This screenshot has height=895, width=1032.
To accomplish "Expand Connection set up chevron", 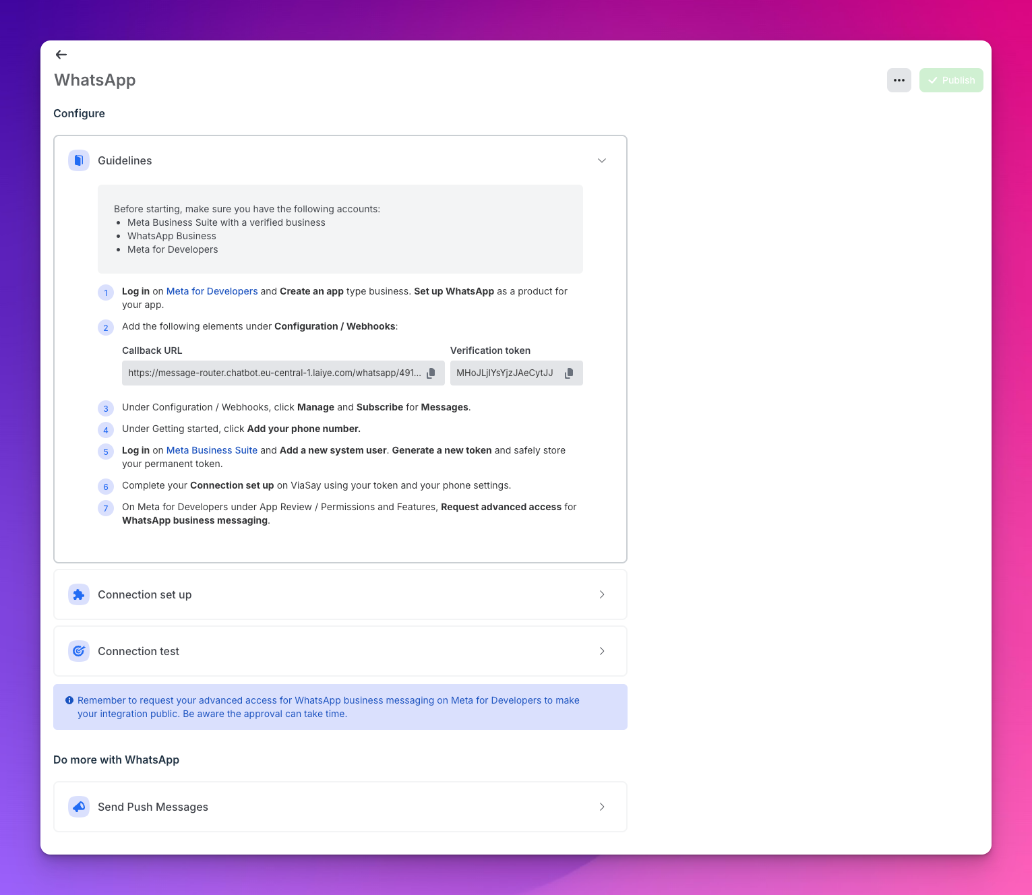I will pos(602,594).
